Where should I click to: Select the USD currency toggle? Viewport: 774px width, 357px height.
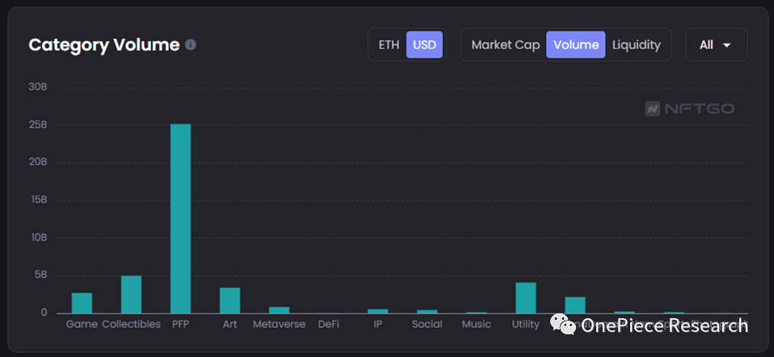click(x=424, y=45)
